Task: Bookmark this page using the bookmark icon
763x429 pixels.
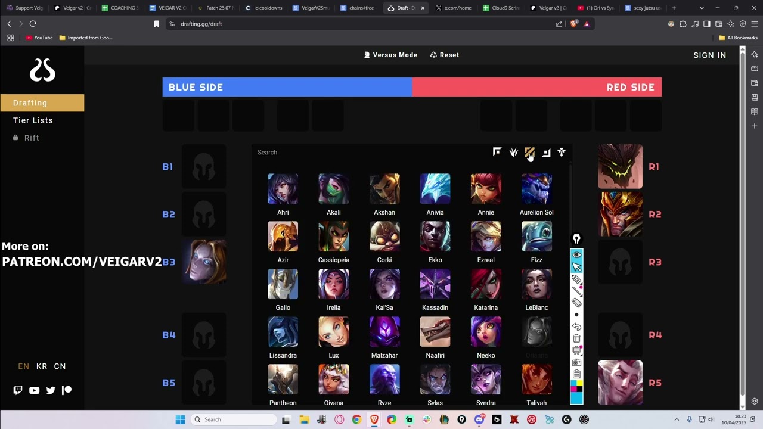Action: 157,24
